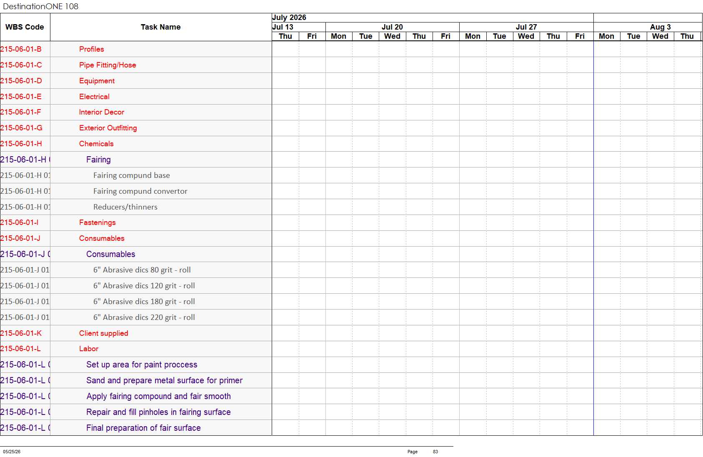Select the 'Pipe Fitting/Hose' task
Image resolution: width=703 pixels, height=457 pixels.
[x=108, y=65]
